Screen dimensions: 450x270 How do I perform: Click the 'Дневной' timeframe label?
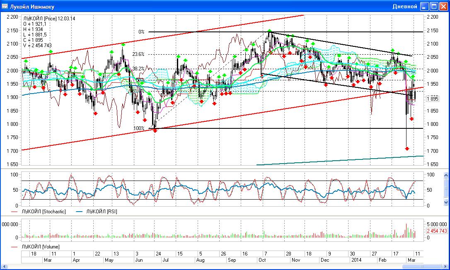(x=405, y=6)
